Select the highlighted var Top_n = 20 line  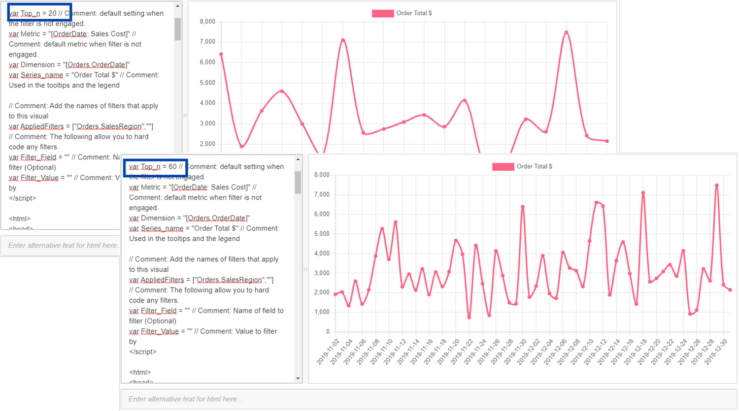point(36,13)
